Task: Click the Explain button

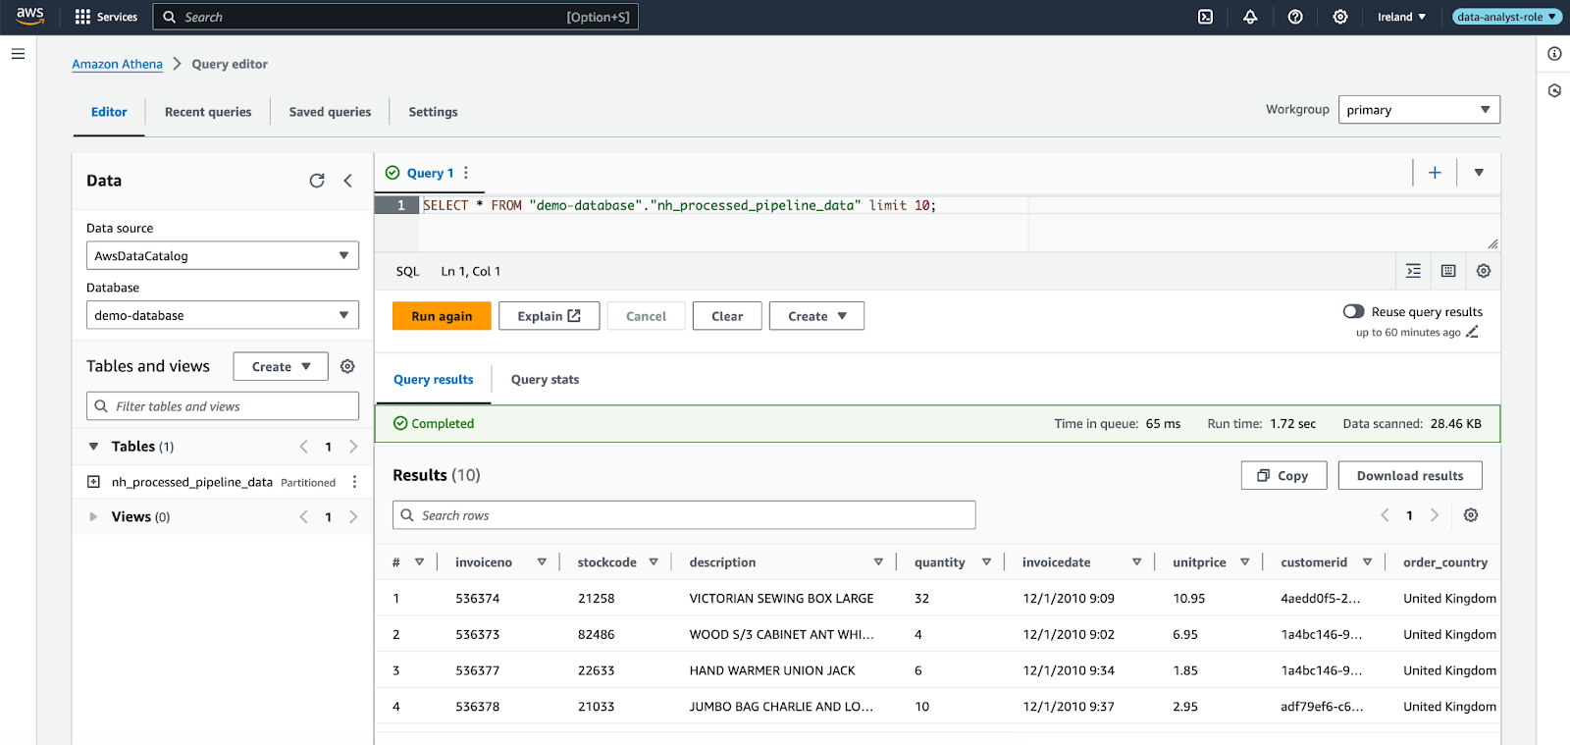Action: 549,316
